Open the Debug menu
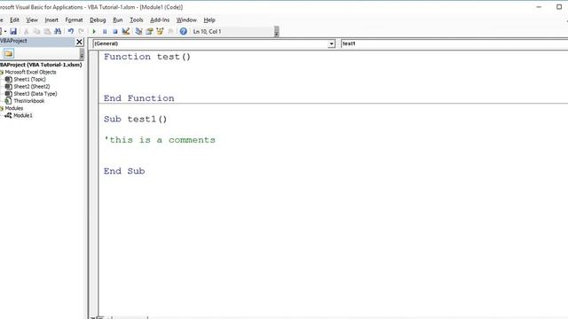The width and height of the screenshot is (568, 319). point(98,19)
